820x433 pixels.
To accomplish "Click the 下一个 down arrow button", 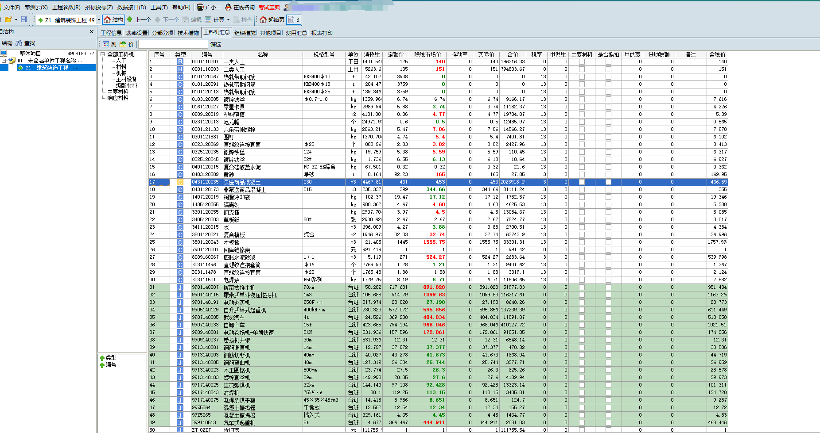I will click(x=167, y=19).
